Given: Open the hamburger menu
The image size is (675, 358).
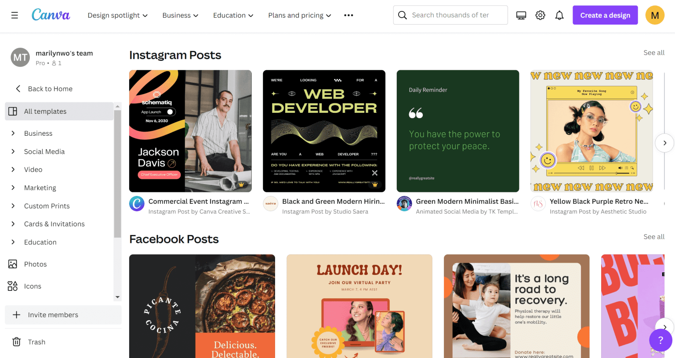Looking at the screenshot, I should click(15, 15).
